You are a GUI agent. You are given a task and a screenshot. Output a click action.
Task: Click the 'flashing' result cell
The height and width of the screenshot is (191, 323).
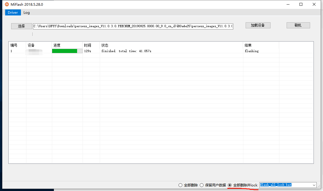pos(252,51)
